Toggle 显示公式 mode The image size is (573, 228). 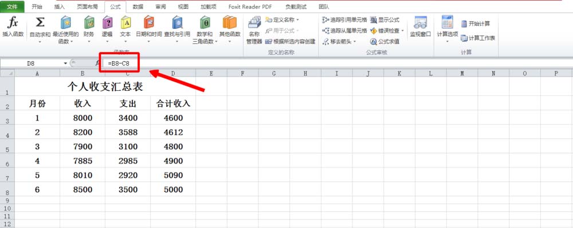[385, 19]
